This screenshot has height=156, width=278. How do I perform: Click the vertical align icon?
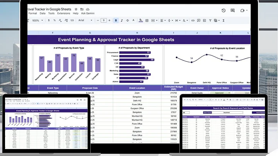coord(169,20)
